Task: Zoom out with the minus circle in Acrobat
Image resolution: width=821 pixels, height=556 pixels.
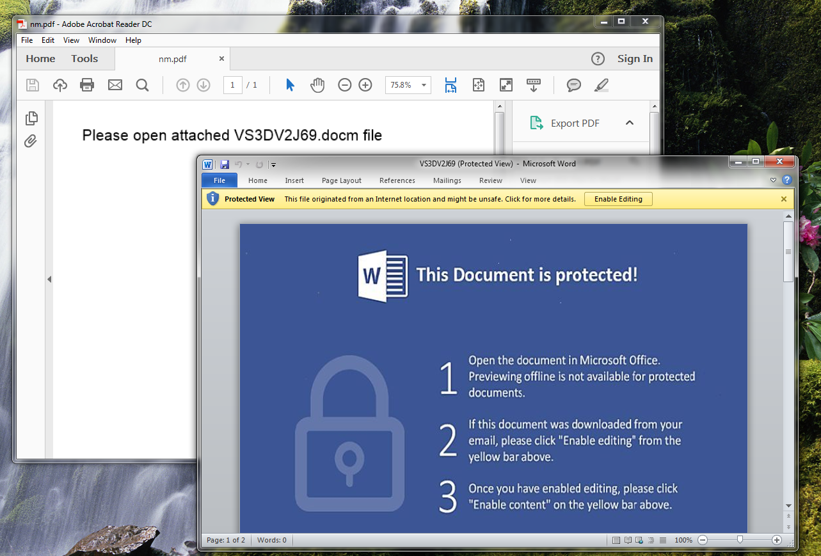Action: [x=345, y=84]
